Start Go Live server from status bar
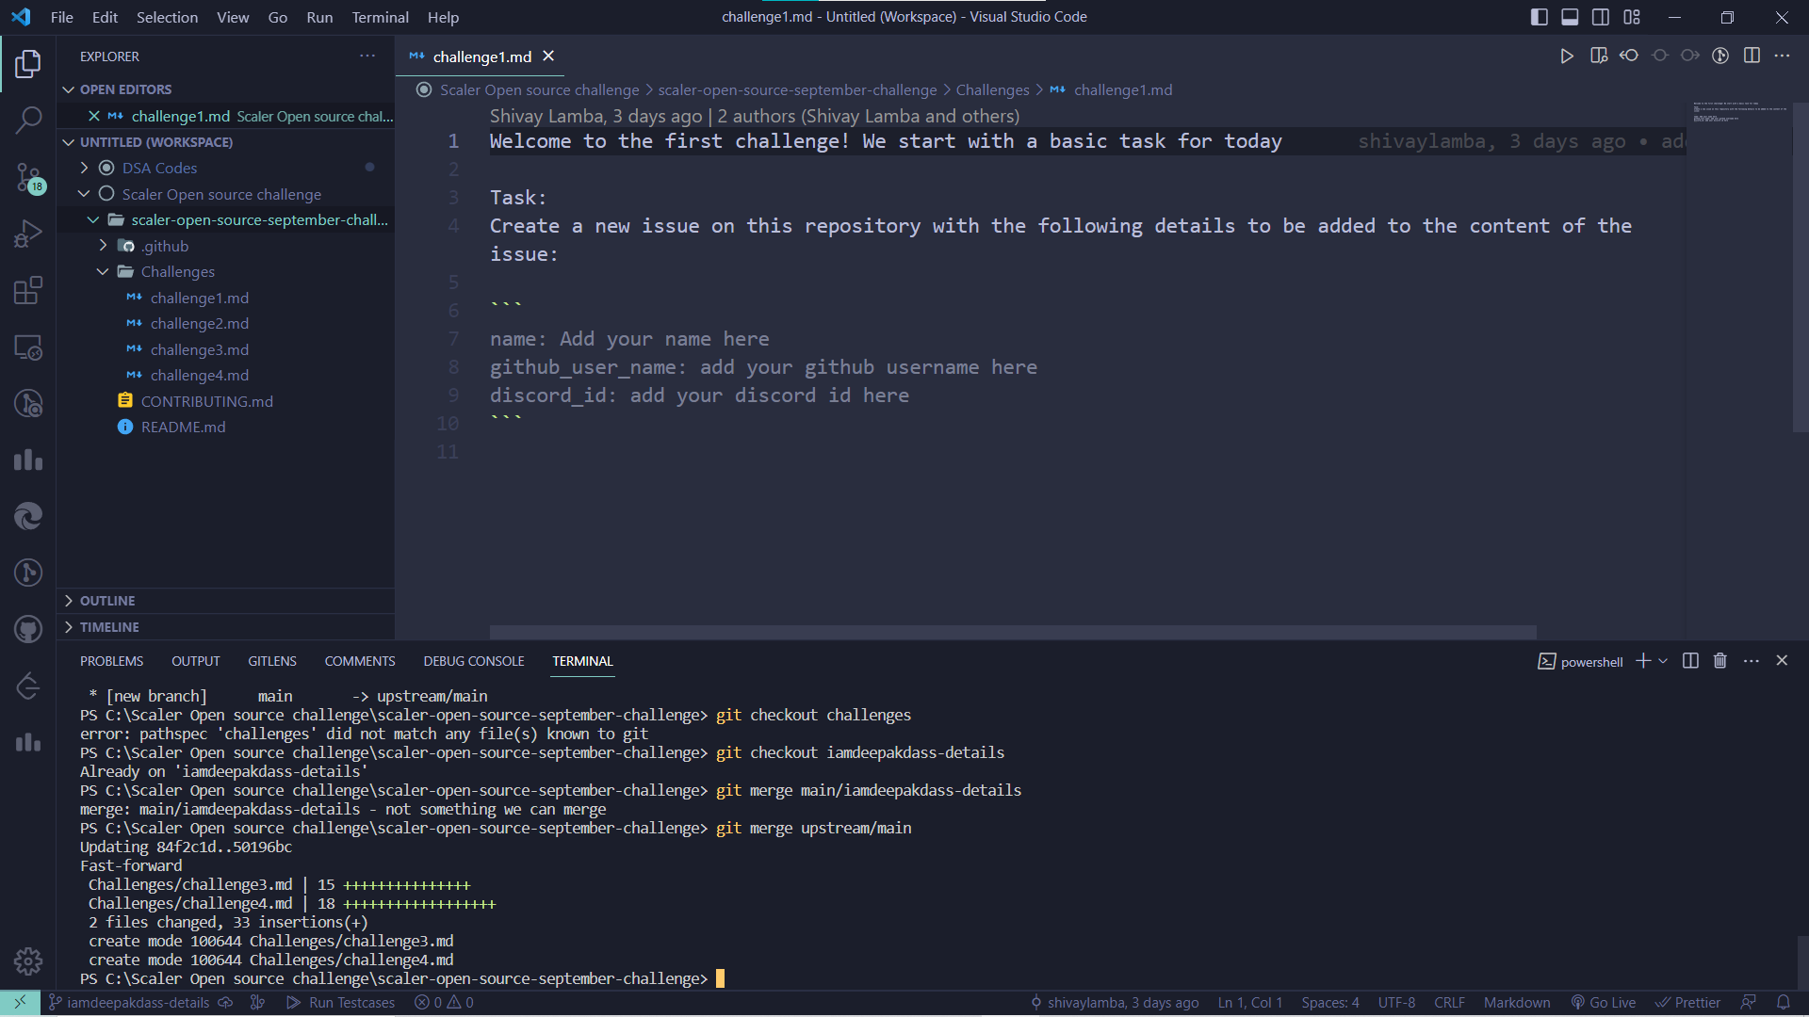Image resolution: width=1809 pixels, height=1017 pixels. (1605, 1002)
